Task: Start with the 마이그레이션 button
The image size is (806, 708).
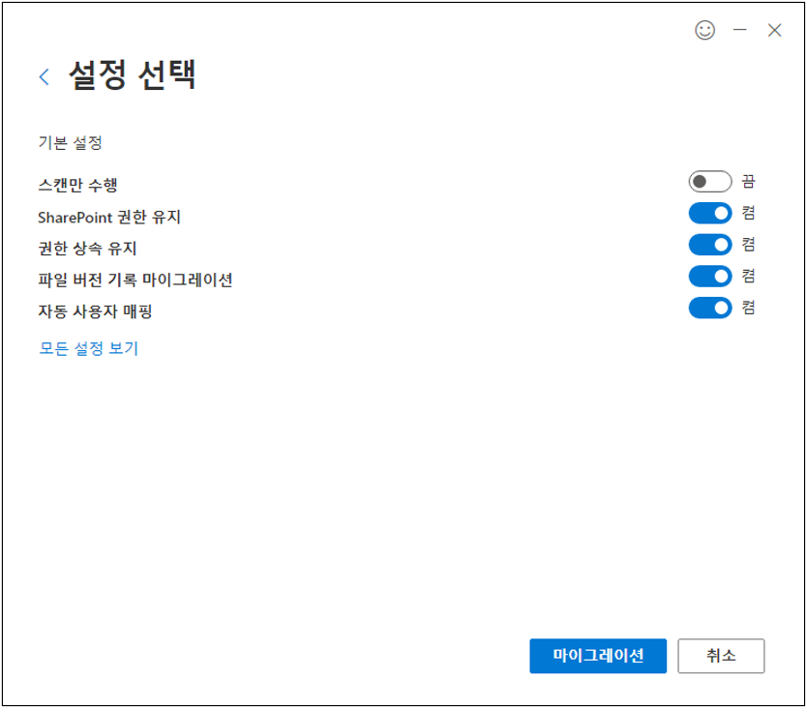Action: click(x=598, y=656)
